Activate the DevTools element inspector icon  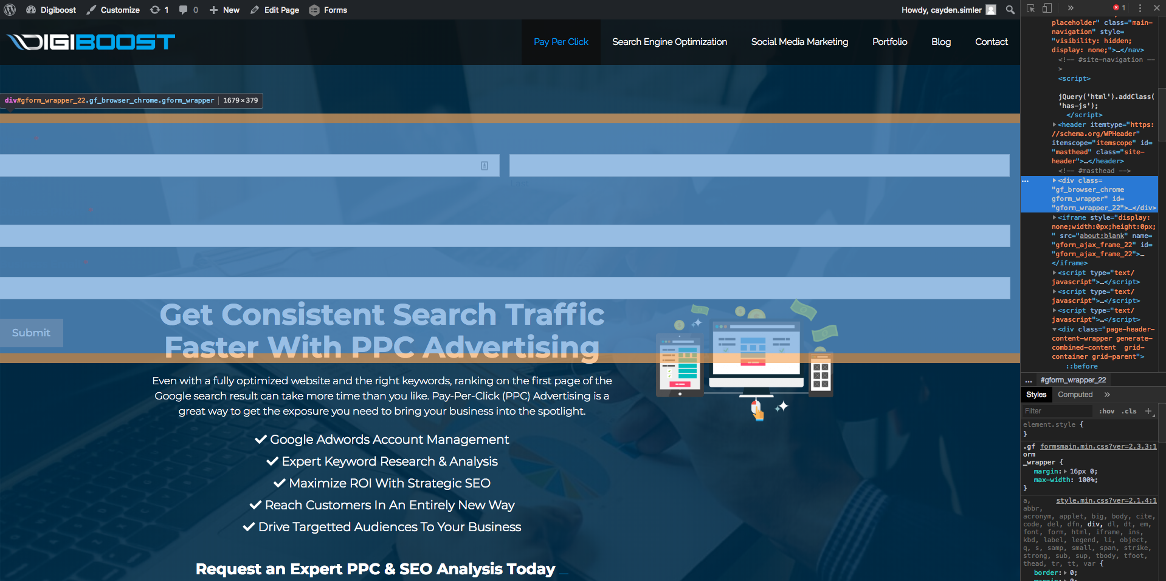(x=1030, y=8)
